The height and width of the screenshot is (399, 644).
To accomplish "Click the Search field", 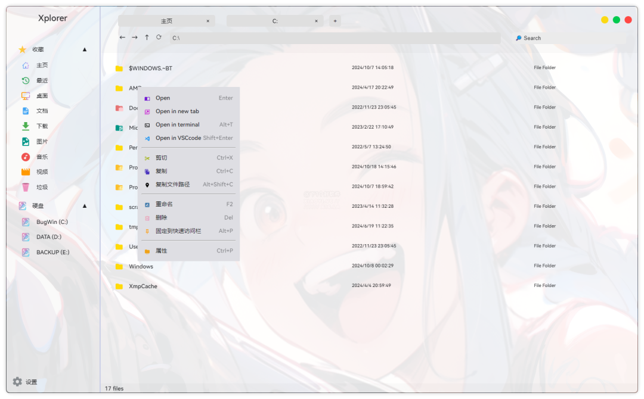I will coord(566,38).
